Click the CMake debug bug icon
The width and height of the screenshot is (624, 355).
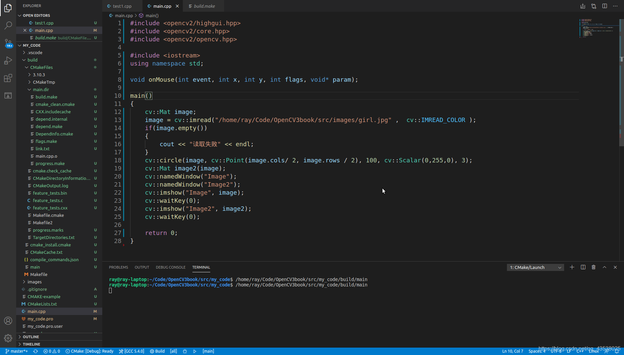[185, 351]
